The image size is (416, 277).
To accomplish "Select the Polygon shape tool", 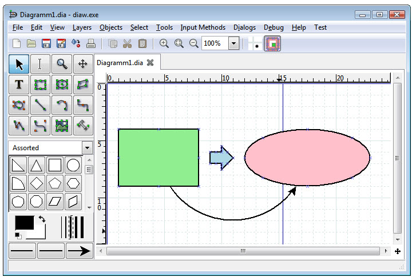I will (83, 85).
